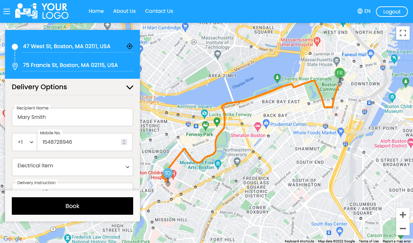Click the MIT university marker

pos(217,54)
